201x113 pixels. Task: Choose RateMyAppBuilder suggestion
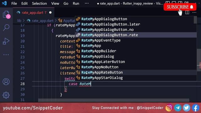(x=136, y=51)
